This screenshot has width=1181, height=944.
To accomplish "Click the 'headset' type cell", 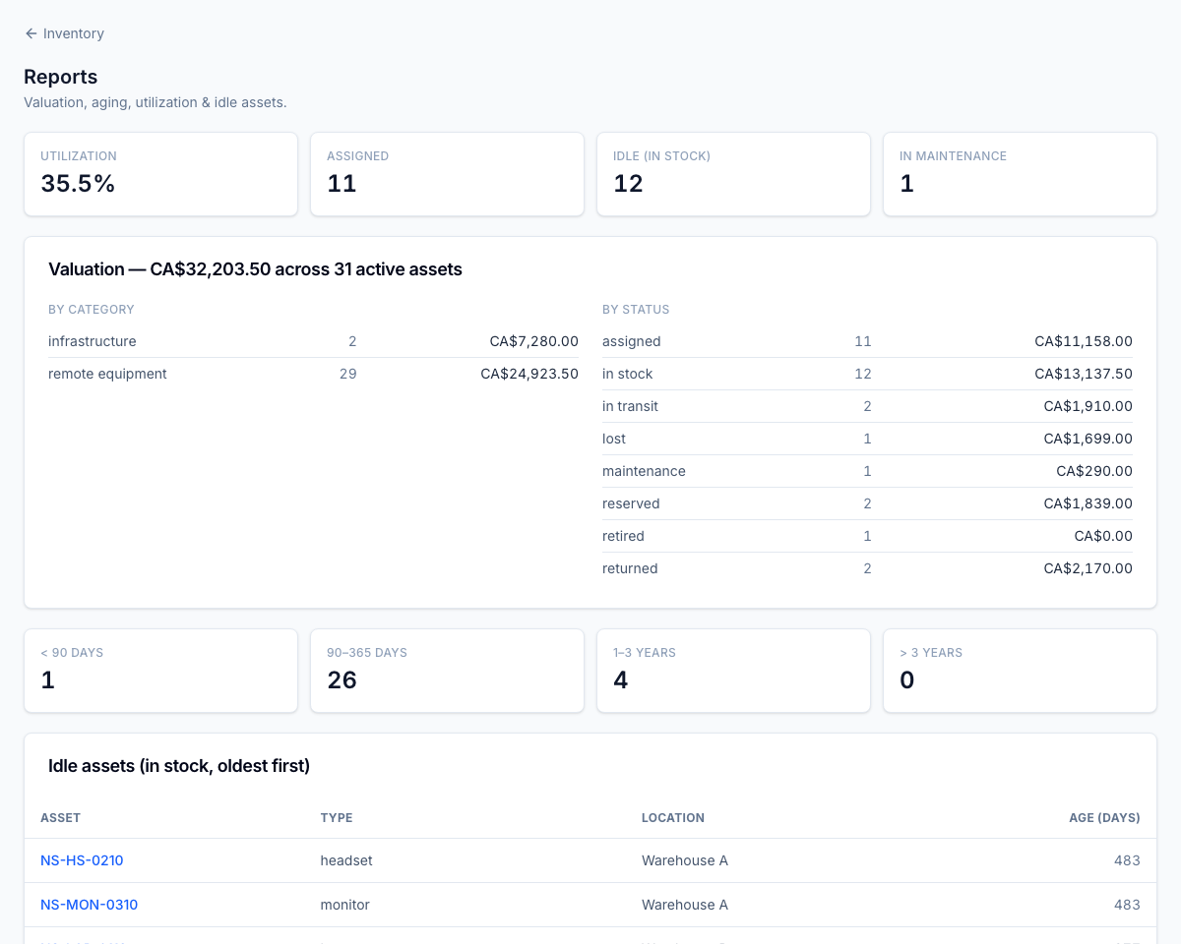I will 346,860.
